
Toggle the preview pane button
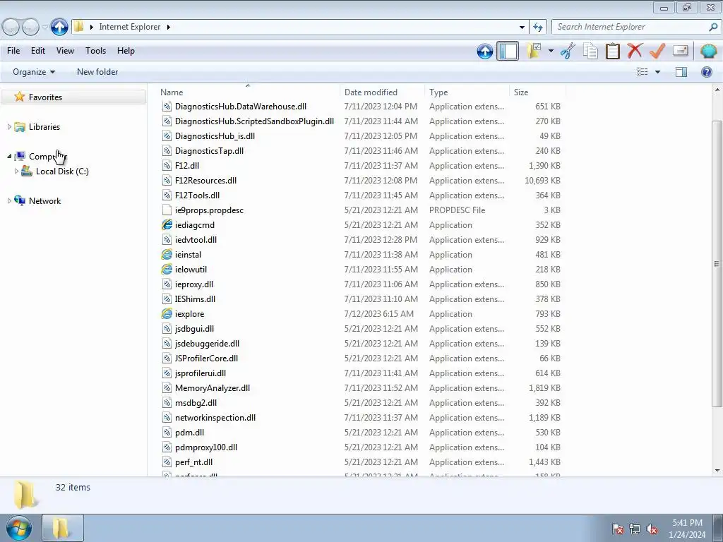point(681,72)
